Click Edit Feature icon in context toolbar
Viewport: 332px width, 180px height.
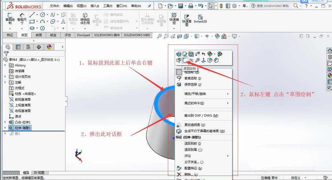[x=179, y=54]
